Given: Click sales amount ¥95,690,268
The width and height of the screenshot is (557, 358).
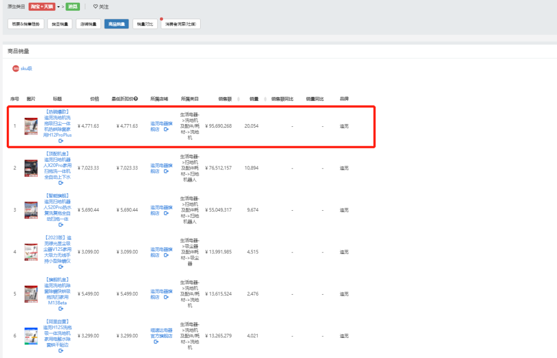Looking at the screenshot, I should pos(218,126).
